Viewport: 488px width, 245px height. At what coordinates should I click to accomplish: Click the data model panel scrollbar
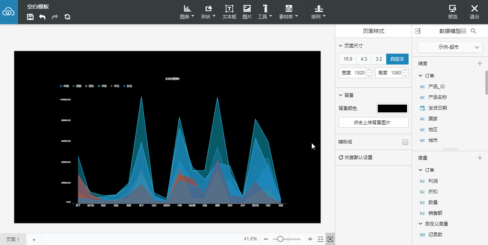(486, 82)
